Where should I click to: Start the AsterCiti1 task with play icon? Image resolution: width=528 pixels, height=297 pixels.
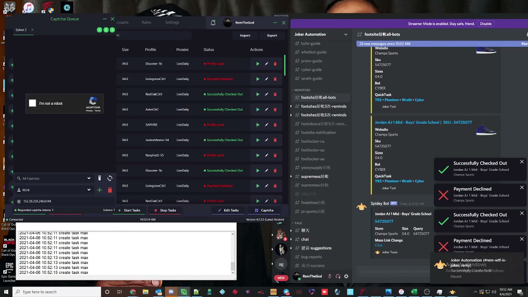tap(258, 109)
